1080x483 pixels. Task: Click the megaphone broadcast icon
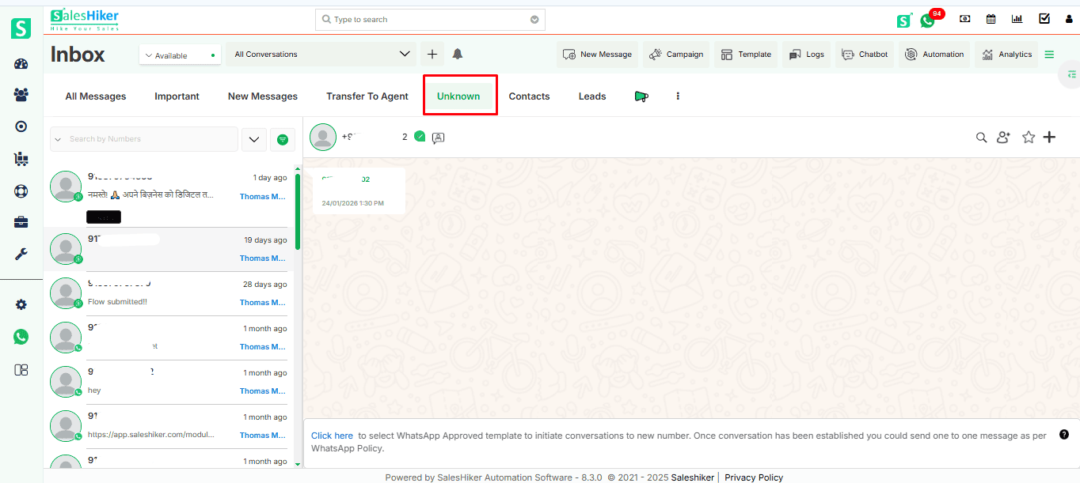641,96
